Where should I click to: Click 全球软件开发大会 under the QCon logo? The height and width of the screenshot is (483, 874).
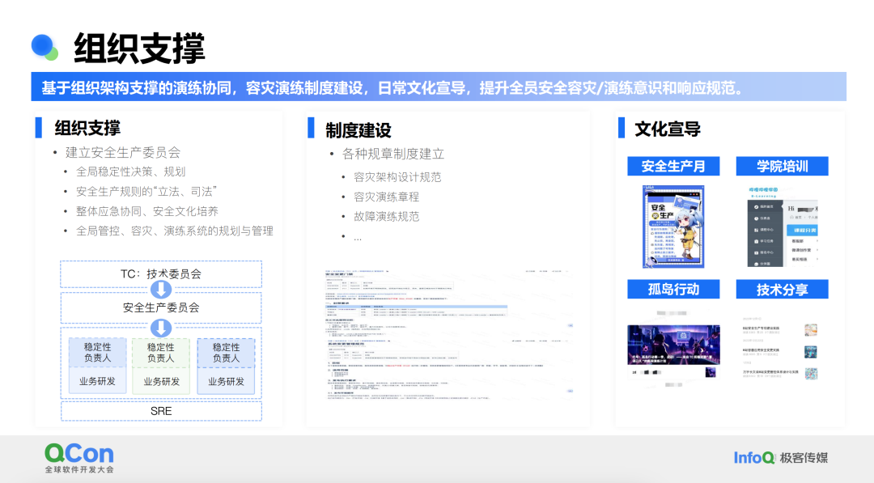(79, 469)
